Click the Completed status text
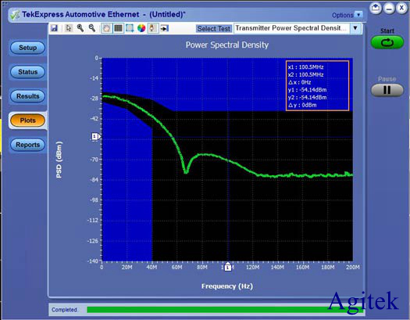Viewport: 410px width, 320px height. [64, 310]
